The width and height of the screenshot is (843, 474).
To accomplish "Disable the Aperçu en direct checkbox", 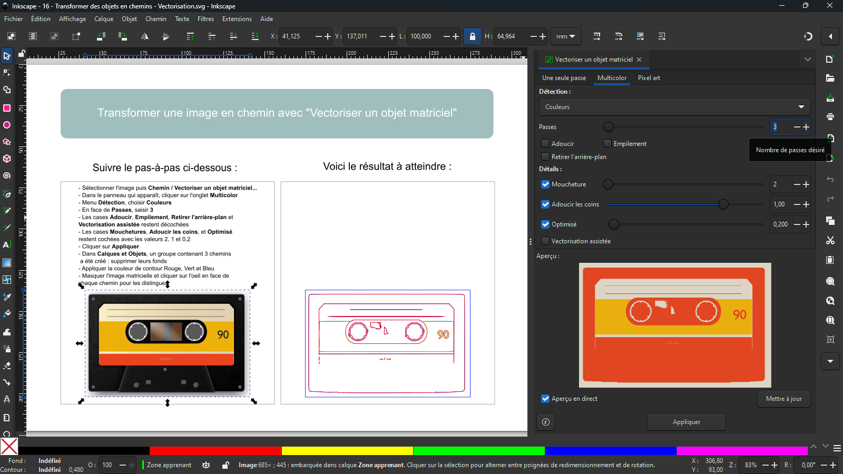I will (x=545, y=399).
